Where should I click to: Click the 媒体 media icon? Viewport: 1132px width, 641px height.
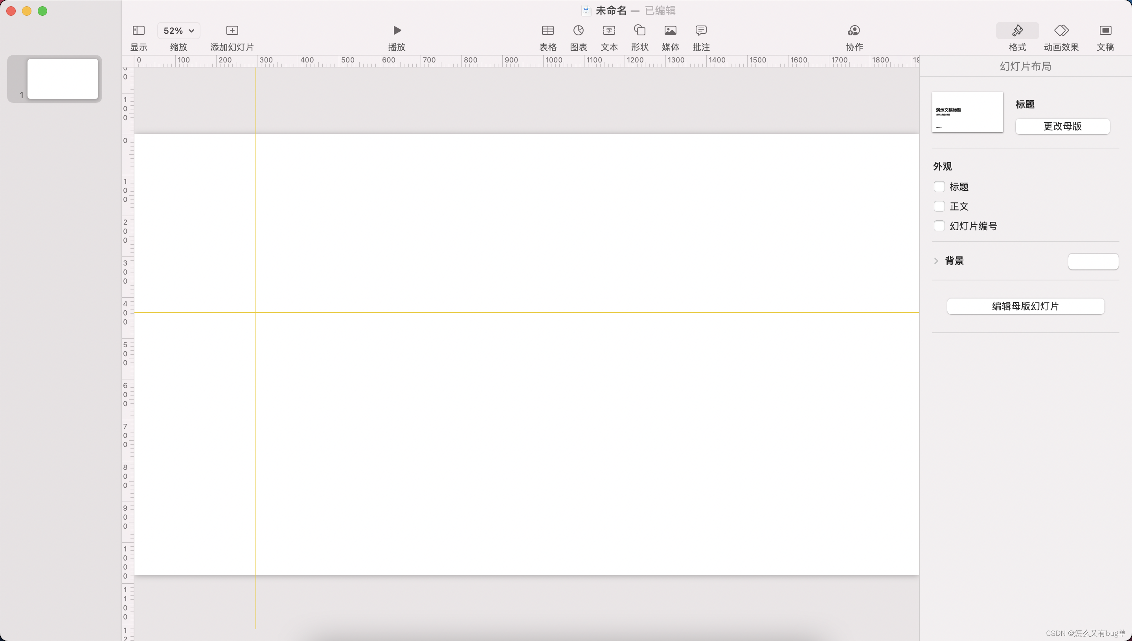click(x=670, y=30)
